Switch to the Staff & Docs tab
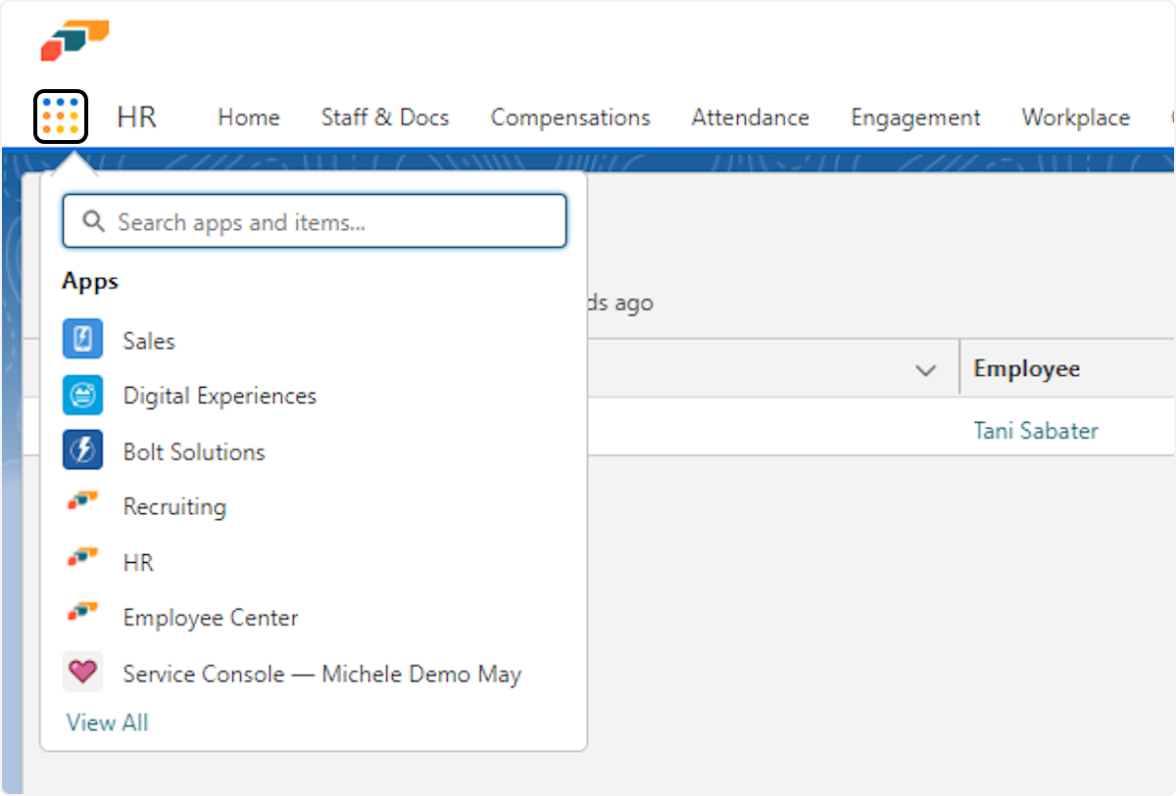This screenshot has height=796, width=1176. tap(384, 117)
